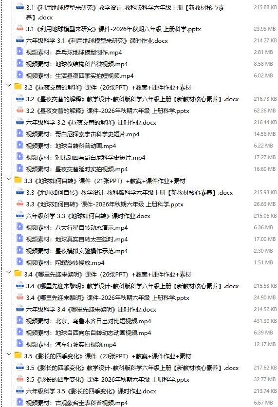The height and width of the screenshot is (407, 278).
Task: Select folder 3.2《昼夜交替的解释》课件（26张PPT）
Action: pyautogui.click(x=108, y=88)
